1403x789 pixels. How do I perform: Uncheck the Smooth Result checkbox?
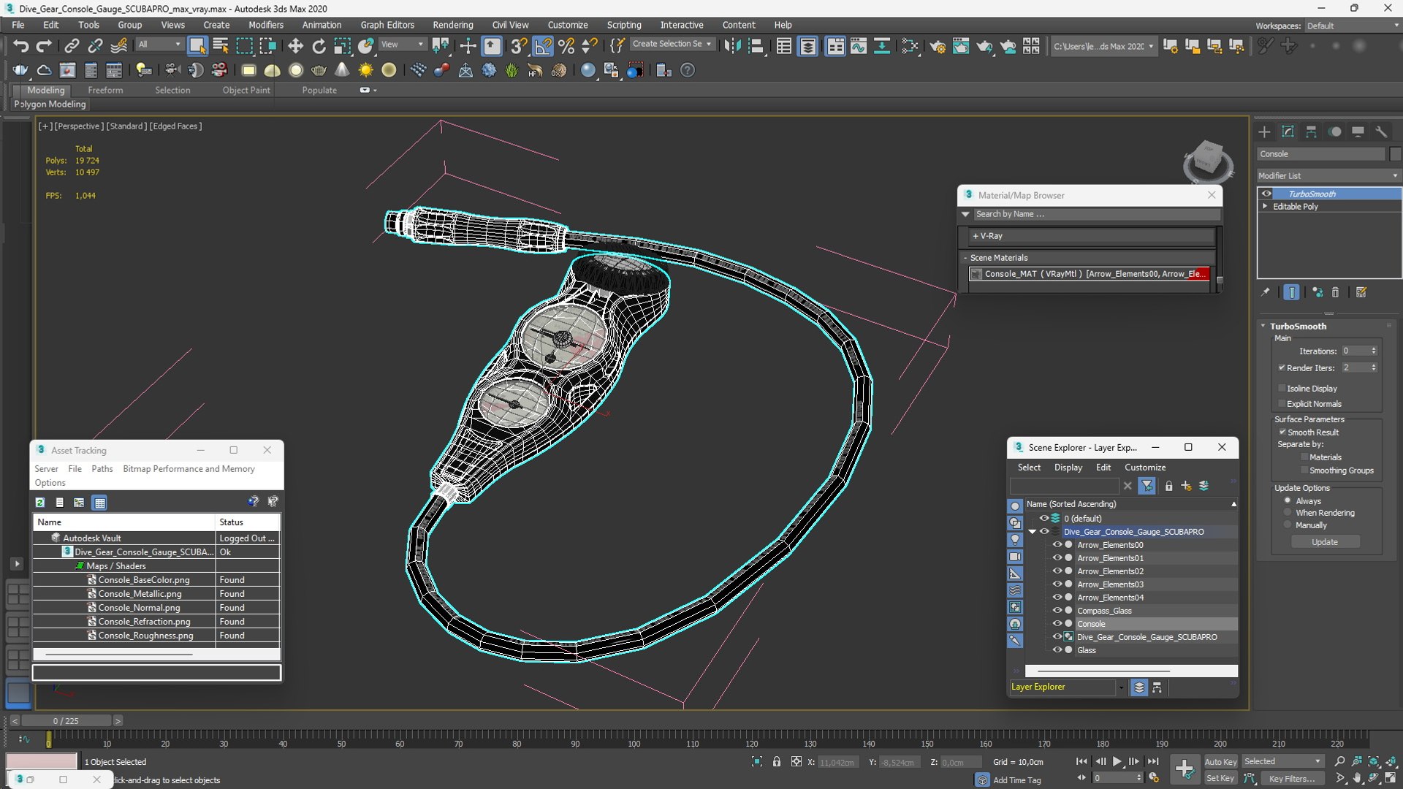coord(1282,432)
